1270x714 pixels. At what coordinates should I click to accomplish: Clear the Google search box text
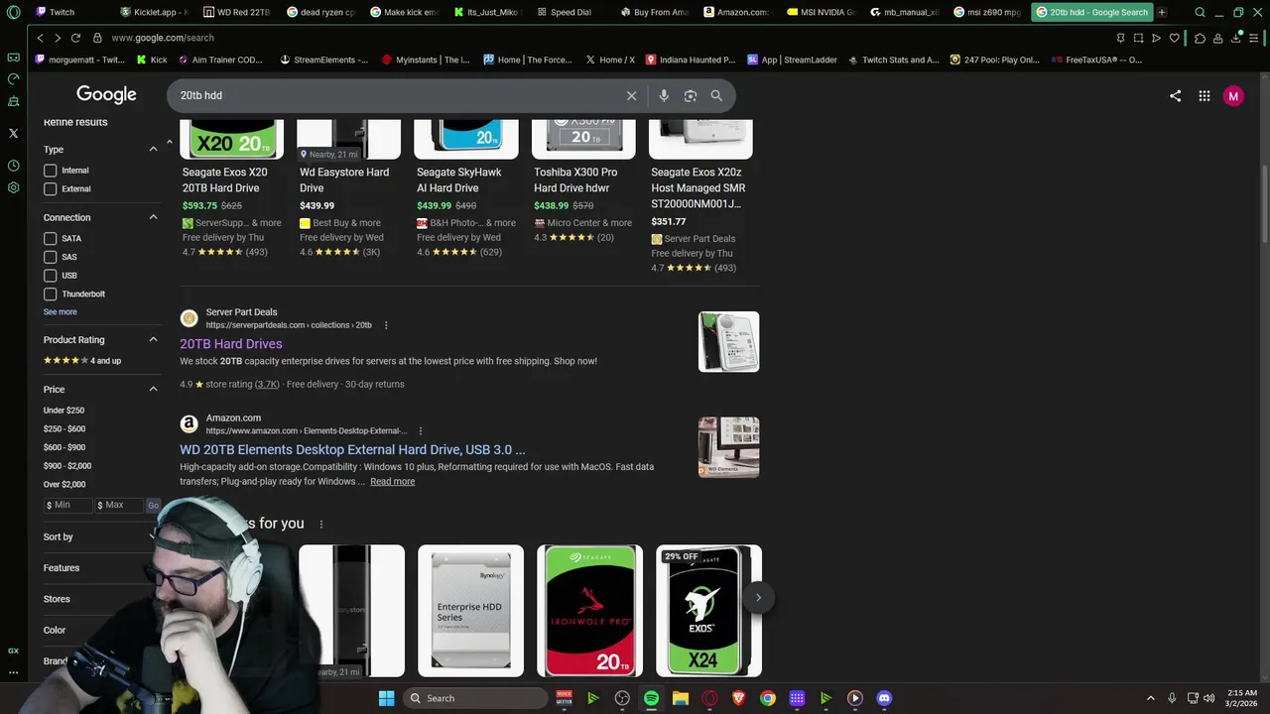pyautogui.click(x=631, y=96)
